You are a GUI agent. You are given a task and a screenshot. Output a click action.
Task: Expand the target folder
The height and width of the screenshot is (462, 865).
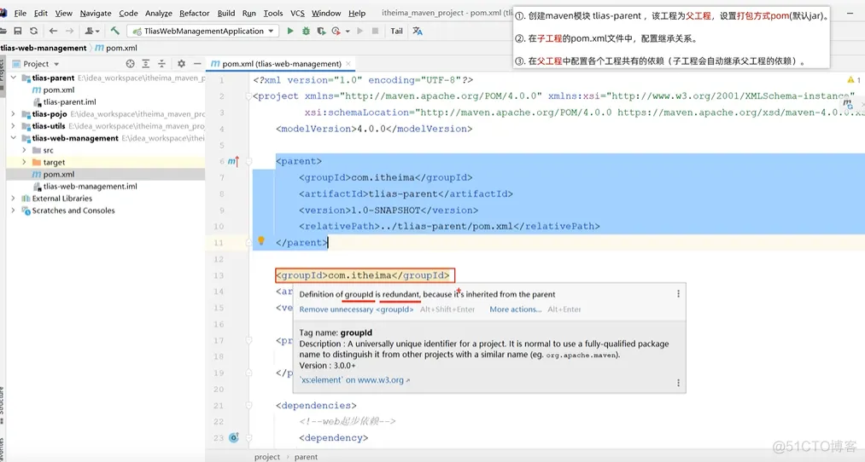24,163
